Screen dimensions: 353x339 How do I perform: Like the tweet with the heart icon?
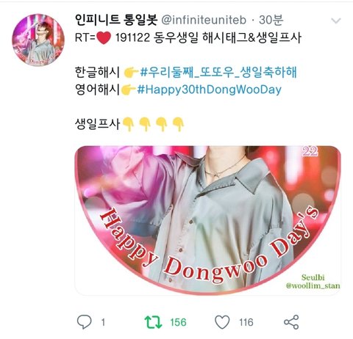point(222,322)
